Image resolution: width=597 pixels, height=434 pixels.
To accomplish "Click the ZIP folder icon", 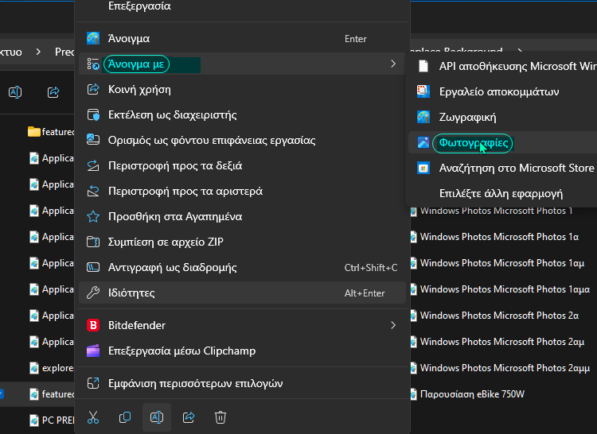I will click(x=93, y=242).
